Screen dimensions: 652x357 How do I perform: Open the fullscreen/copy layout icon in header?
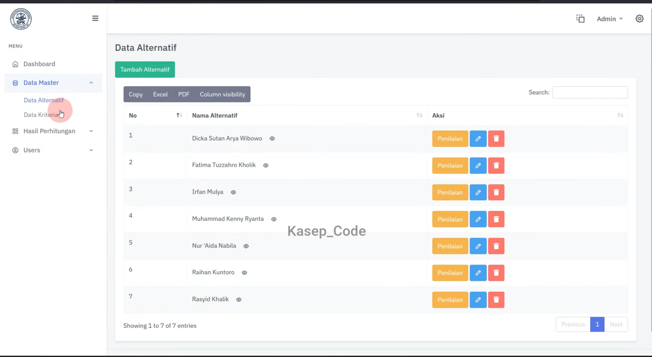580,19
